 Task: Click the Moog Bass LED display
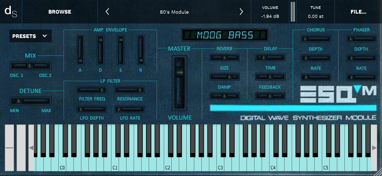[224, 35]
